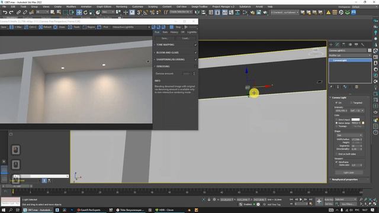Open the light Shape dropdown
379x213 pixels.
[349, 135]
